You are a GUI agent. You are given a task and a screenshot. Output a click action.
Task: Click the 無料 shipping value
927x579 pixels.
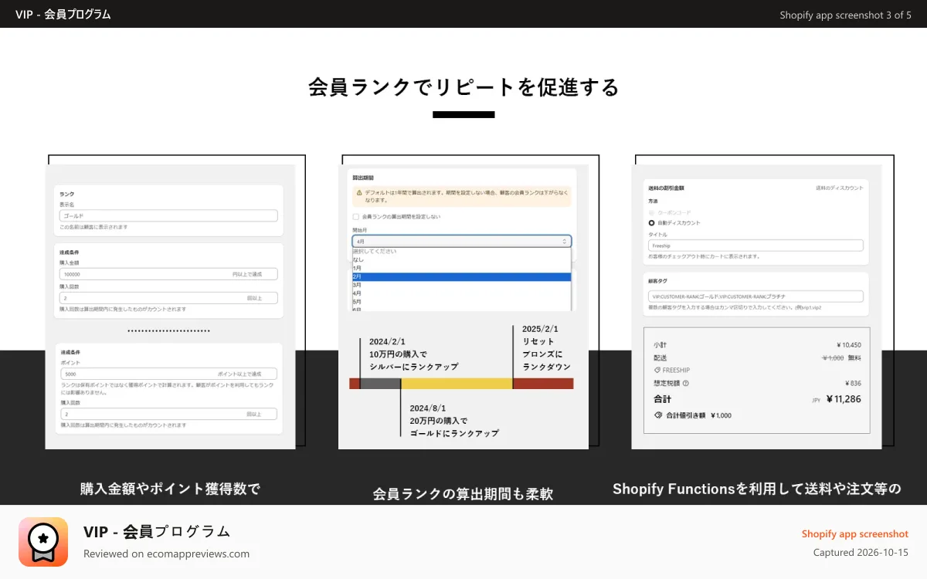854,357
